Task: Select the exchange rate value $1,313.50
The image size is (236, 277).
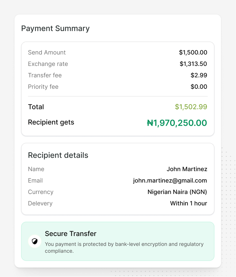Action: (193, 64)
